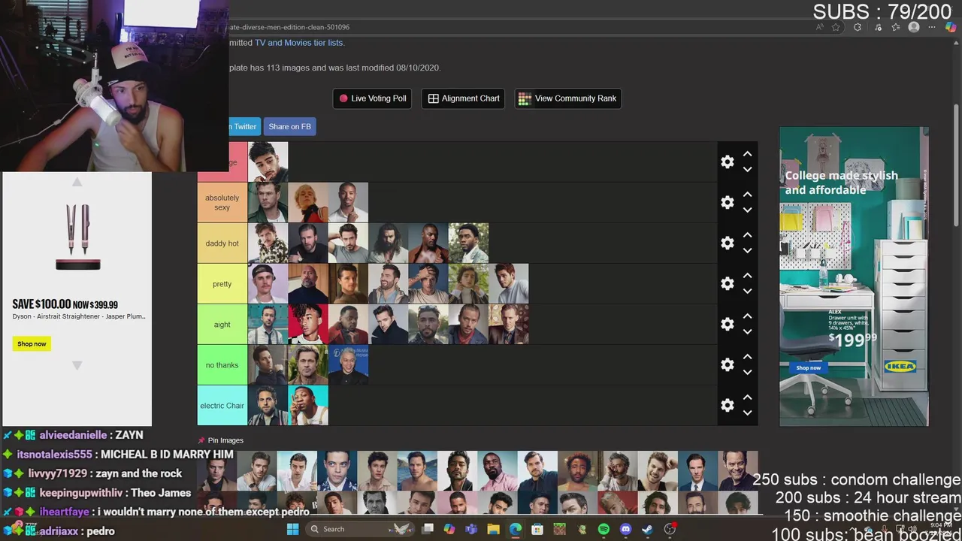Open Live Voting Poll

(372, 98)
